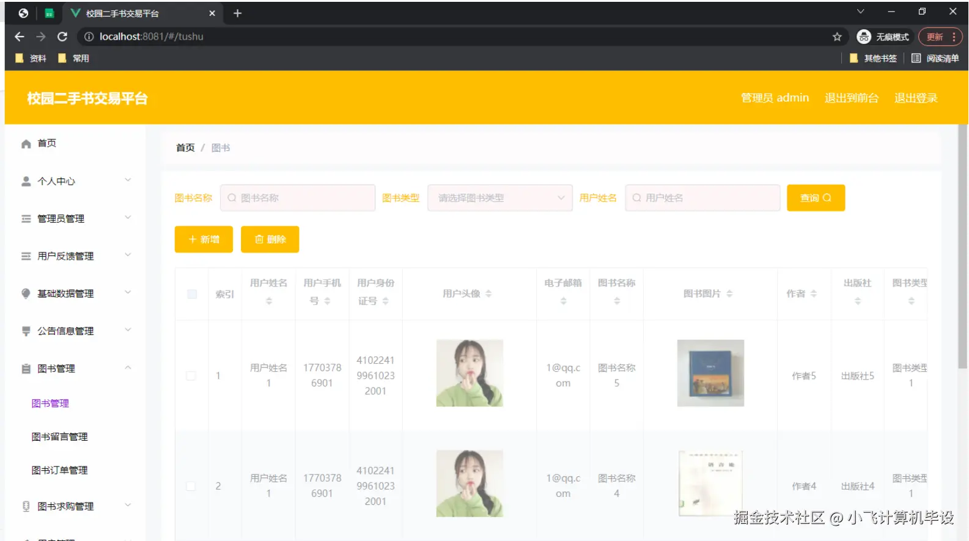Image resolution: width=969 pixels, height=541 pixels.
Task: Click the browser back arrow
Action: (20, 37)
